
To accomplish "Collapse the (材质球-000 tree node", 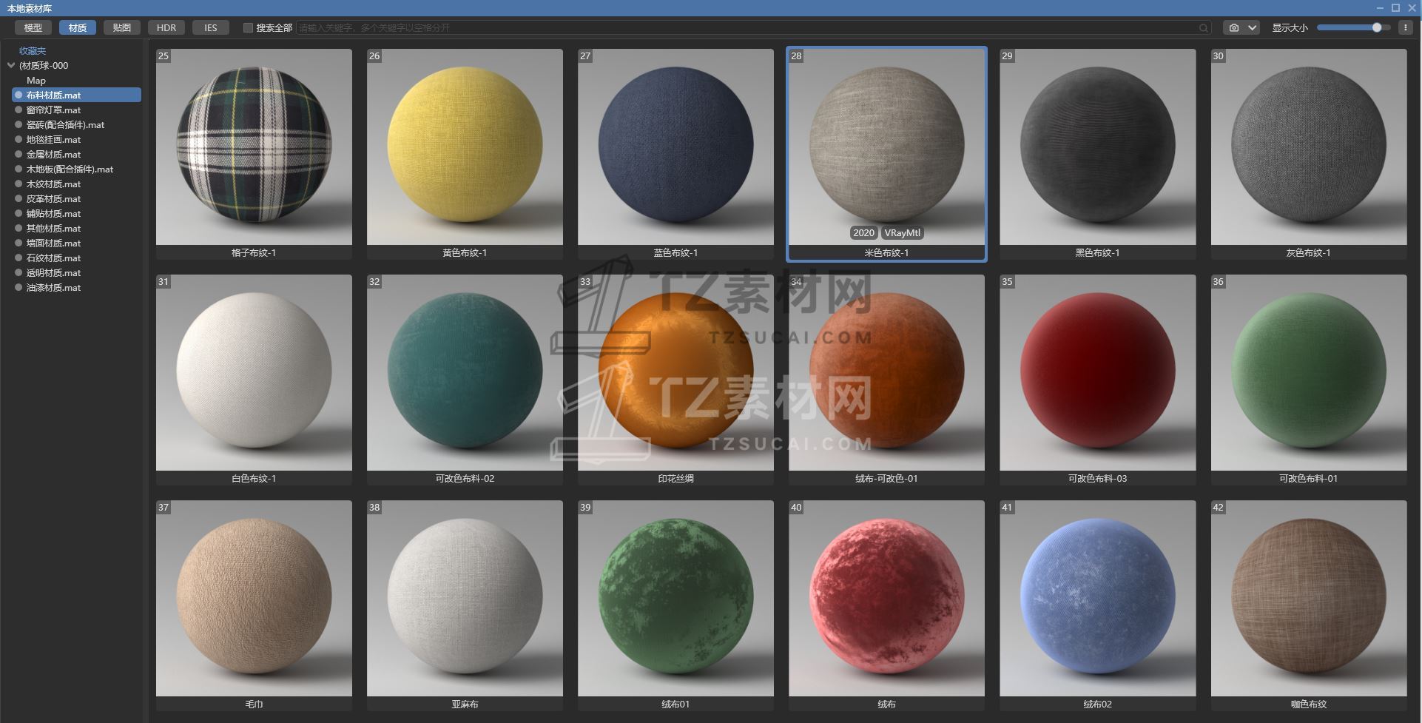I will [x=11, y=65].
